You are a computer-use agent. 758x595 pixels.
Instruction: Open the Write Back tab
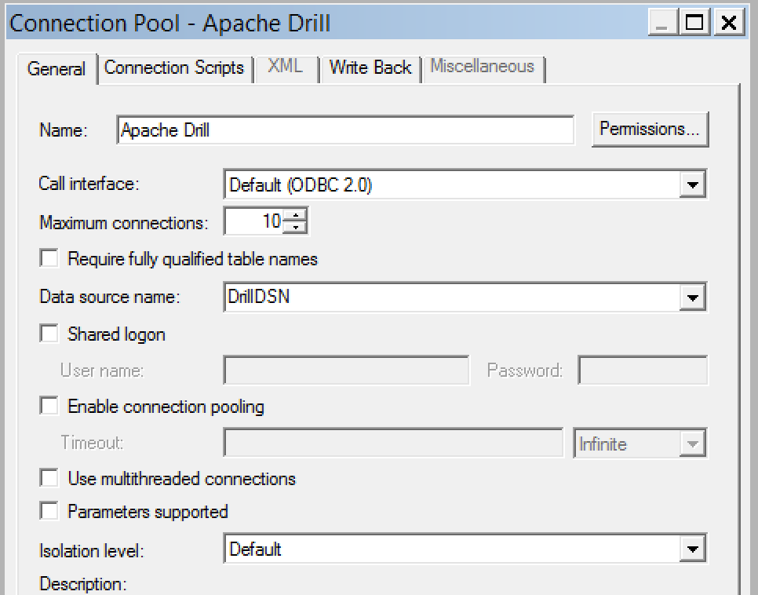pos(370,68)
